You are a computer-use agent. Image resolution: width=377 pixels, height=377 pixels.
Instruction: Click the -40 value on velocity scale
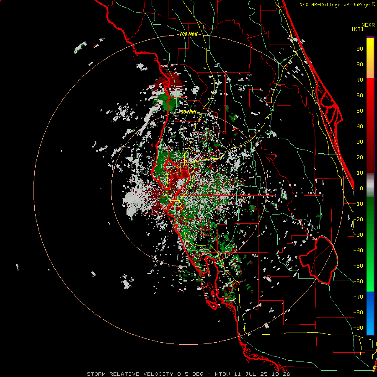click(x=358, y=250)
